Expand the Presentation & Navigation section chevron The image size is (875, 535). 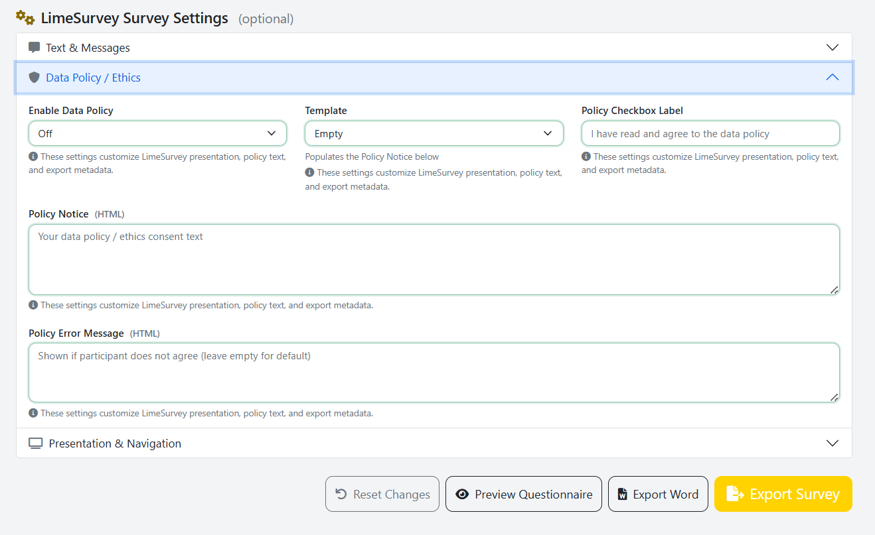(833, 444)
